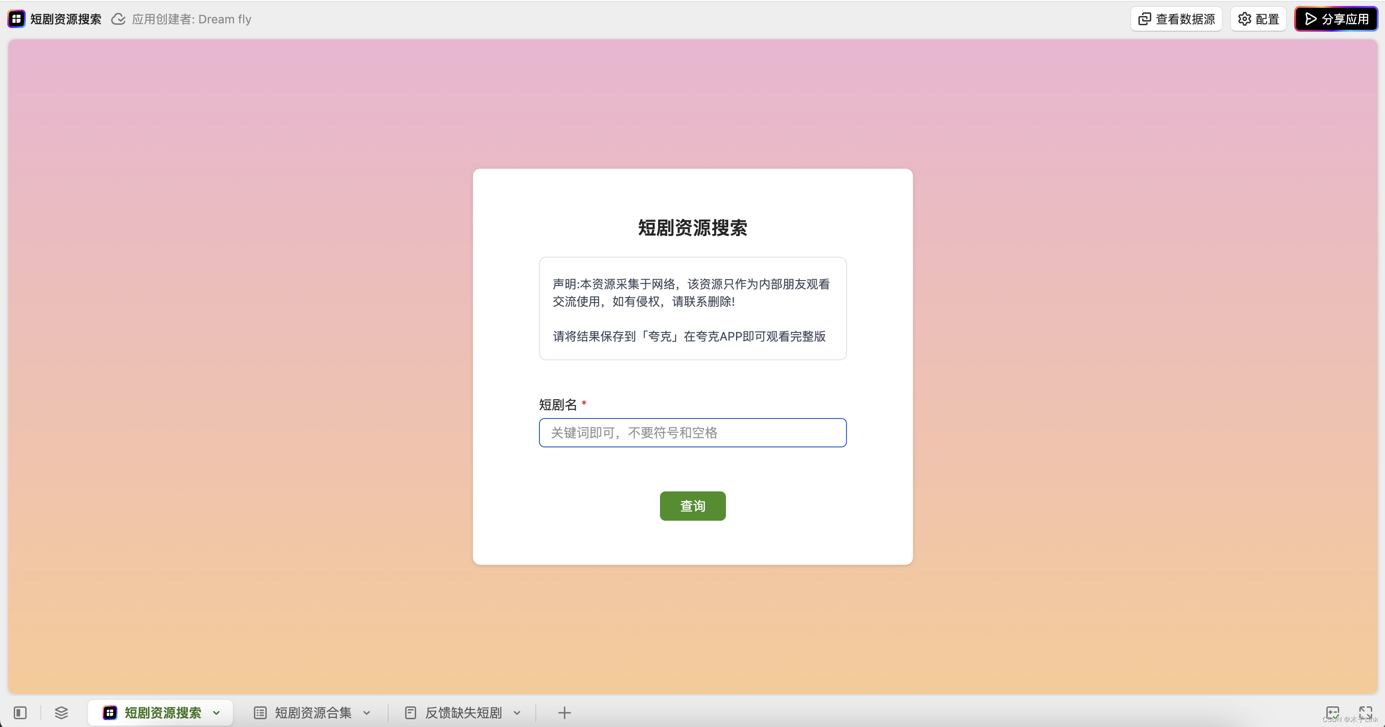This screenshot has height=727, width=1385.
Task: Enter fullscreen using the expand arrows icon
Action: click(x=1365, y=712)
